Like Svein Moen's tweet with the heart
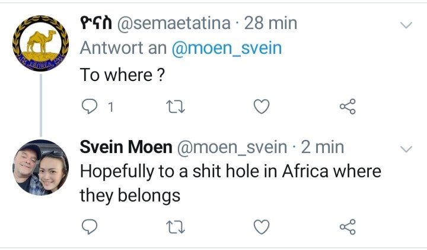Screen dimensions: 427x250 [x=262, y=226]
